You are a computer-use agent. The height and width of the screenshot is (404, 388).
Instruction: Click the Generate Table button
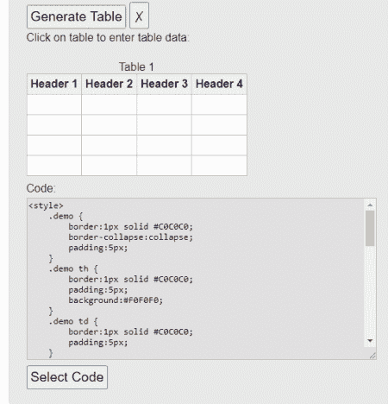tap(76, 16)
